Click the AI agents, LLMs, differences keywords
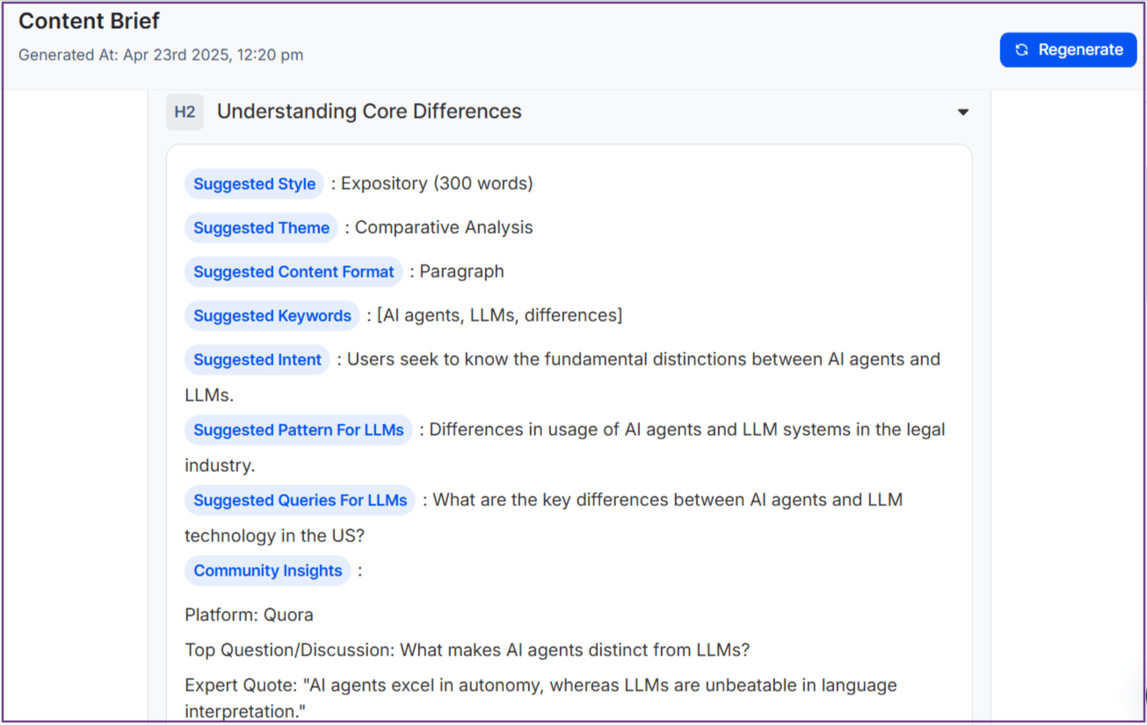This screenshot has height=725, width=1147. tap(499, 315)
